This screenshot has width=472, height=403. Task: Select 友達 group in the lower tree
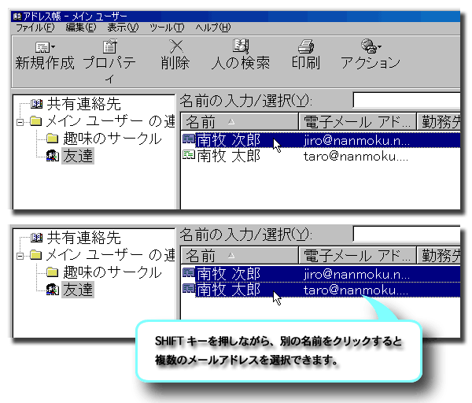(78, 290)
